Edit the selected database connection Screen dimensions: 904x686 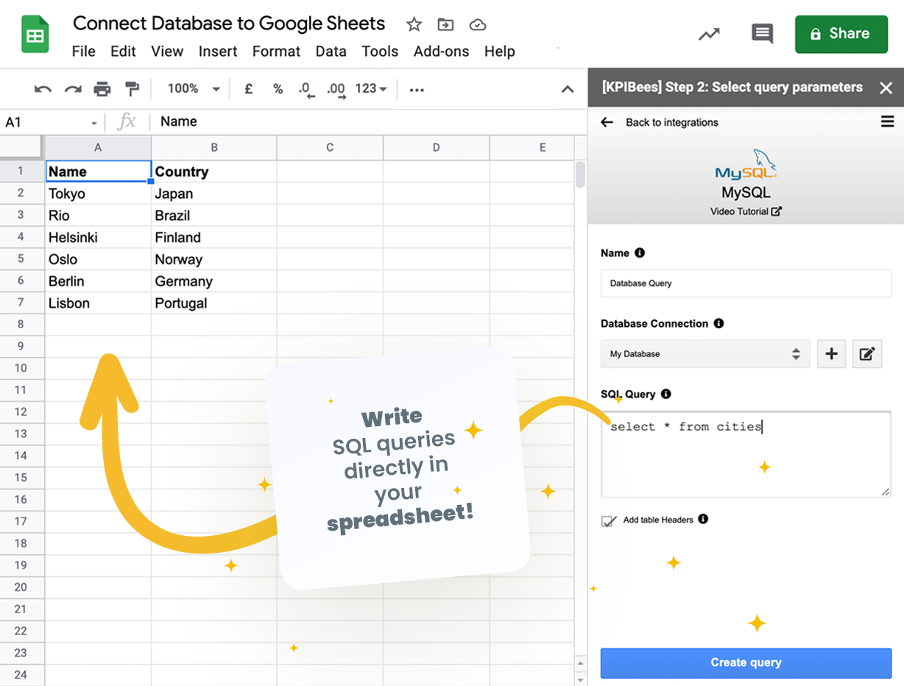[867, 354]
